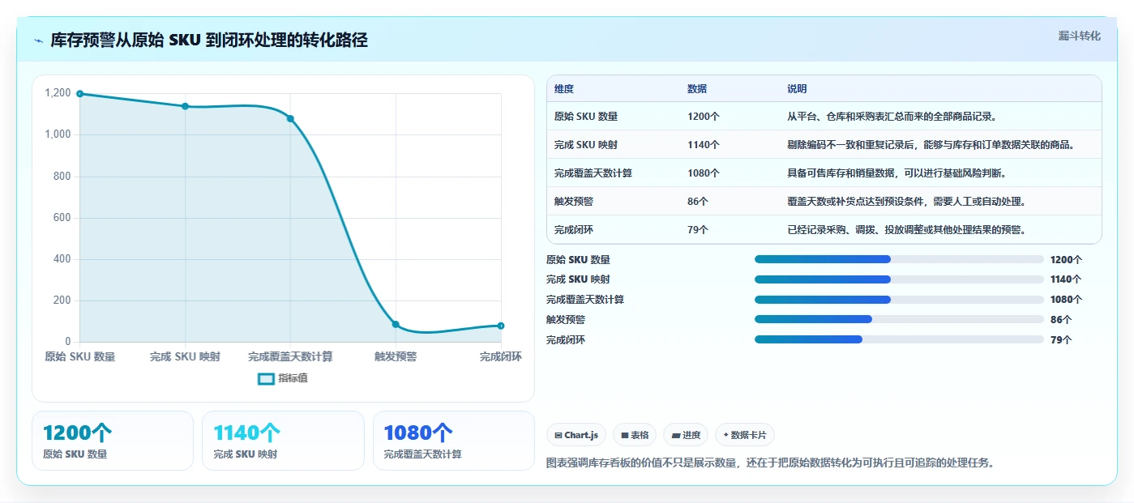Click the 79个 value in the table
The width and height of the screenshot is (1134, 503).
pyautogui.click(x=698, y=230)
